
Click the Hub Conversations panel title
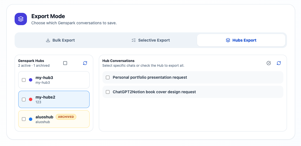tap(118, 61)
